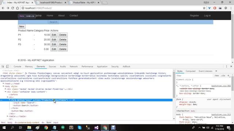This screenshot has width=234, height=131.
Task: Expand the table element node
Action: (x=7, y=116)
